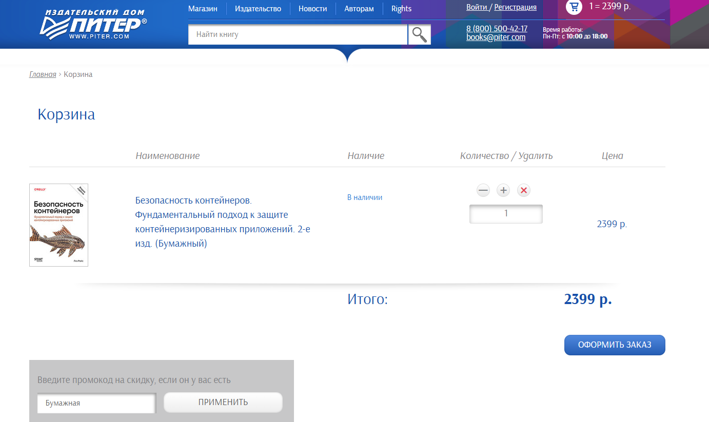
Task: Click the Войти login link
Action: pyautogui.click(x=477, y=7)
